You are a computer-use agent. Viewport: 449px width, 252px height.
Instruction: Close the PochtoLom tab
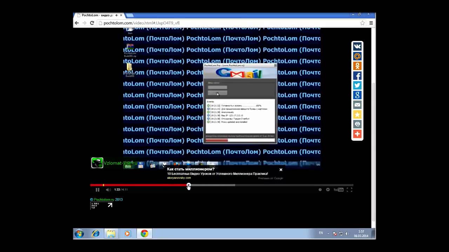(121, 15)
